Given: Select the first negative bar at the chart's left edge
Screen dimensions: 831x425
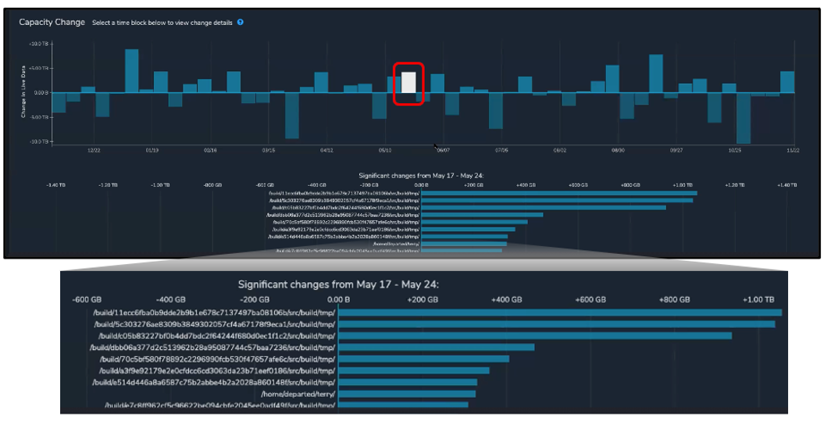Looking at the screenshot, I should pos(59,102).
